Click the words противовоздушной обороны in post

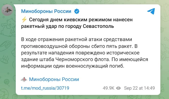[56, 46]
